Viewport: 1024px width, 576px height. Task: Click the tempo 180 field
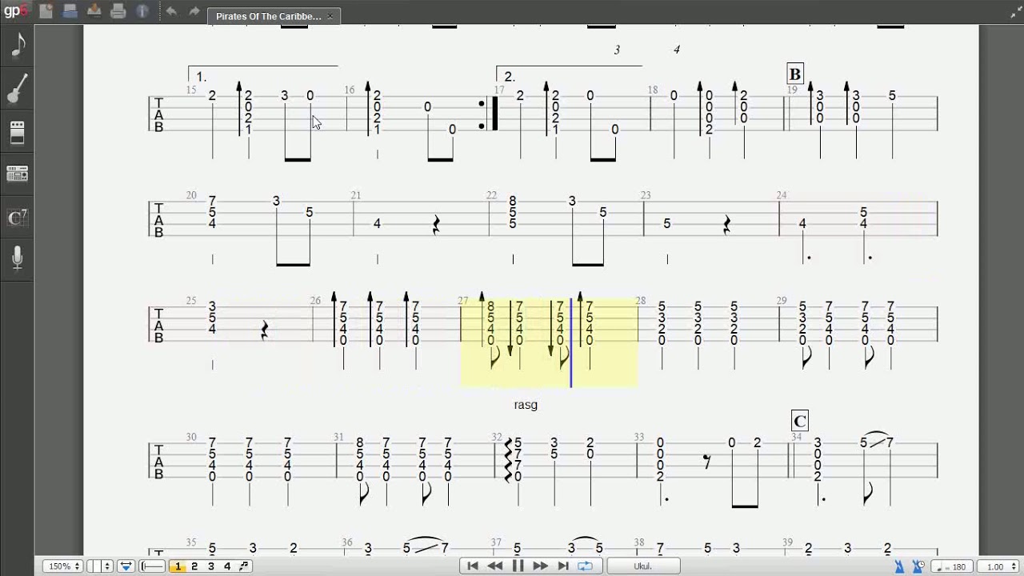tap(952, 566)
